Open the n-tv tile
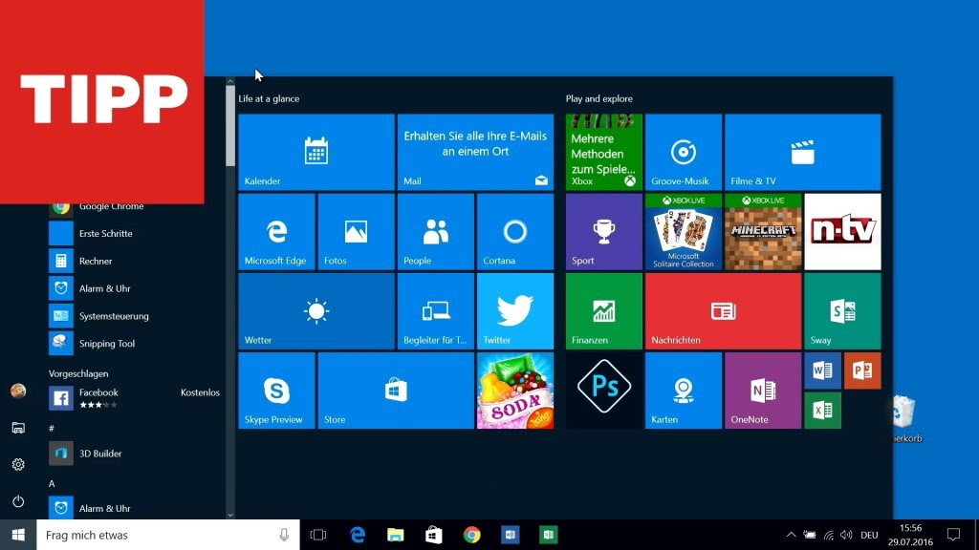The height and width of the screenshot is (550, 979). [x=842, y=231]
